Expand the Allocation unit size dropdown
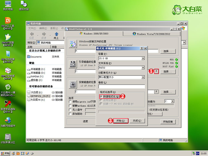The image size is (208, 156). click(x=143, y=77)
